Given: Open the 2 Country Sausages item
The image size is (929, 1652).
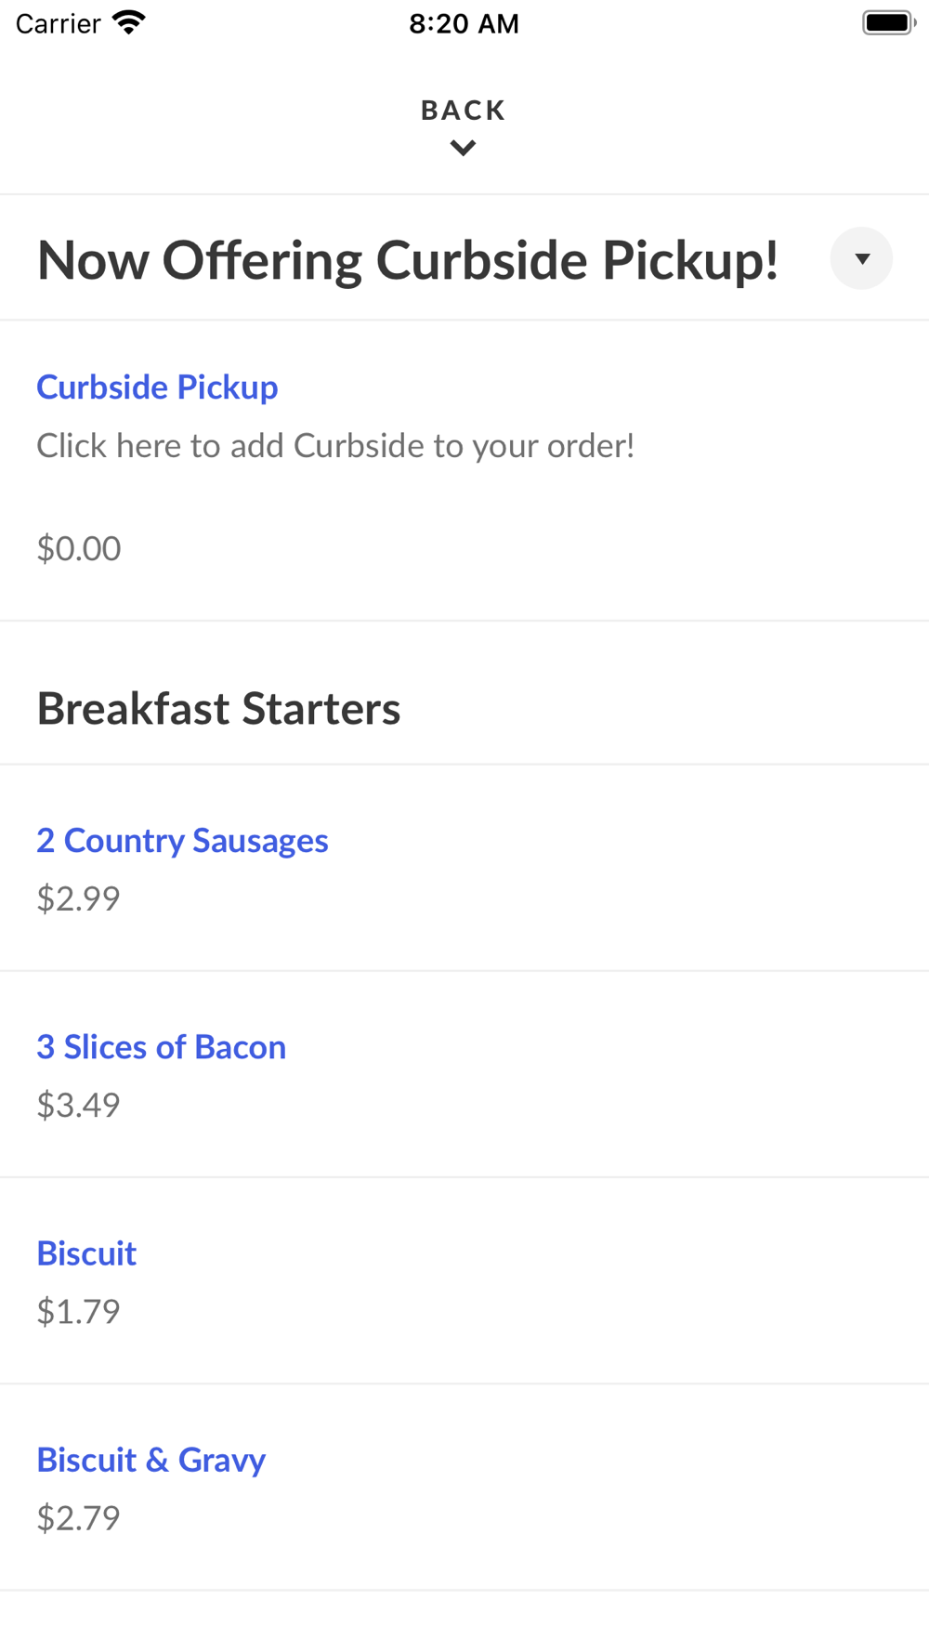Looking at the screenshot, I should coord(182,841).
